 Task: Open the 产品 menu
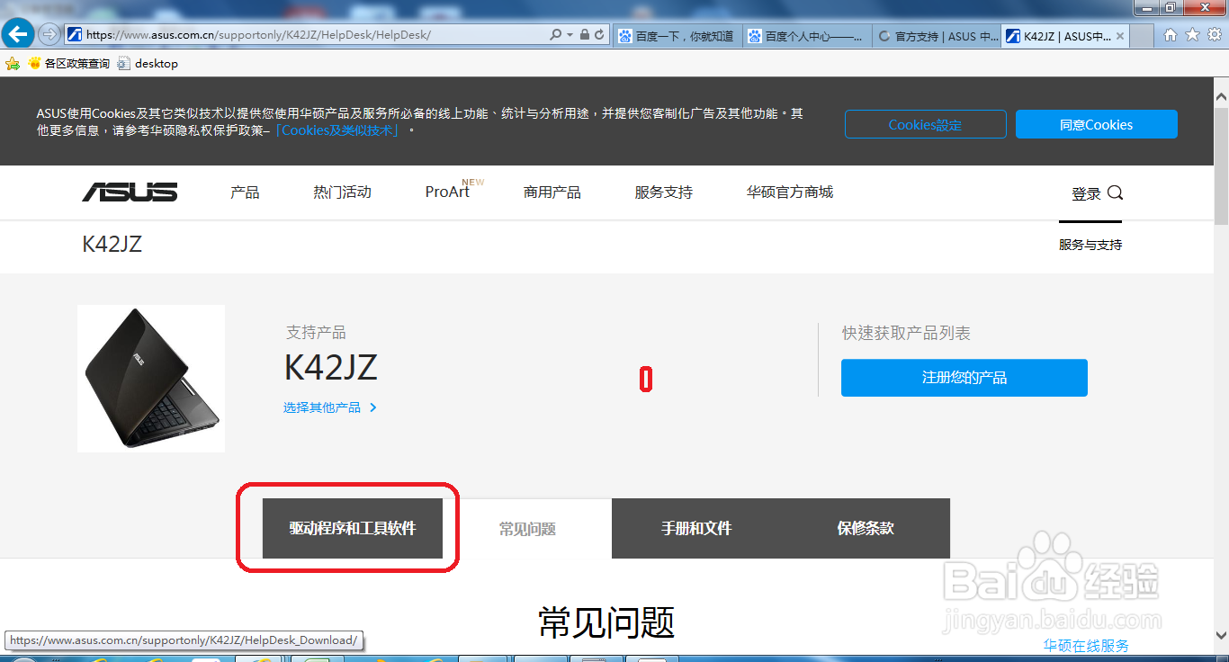click(x=245, y=192)
